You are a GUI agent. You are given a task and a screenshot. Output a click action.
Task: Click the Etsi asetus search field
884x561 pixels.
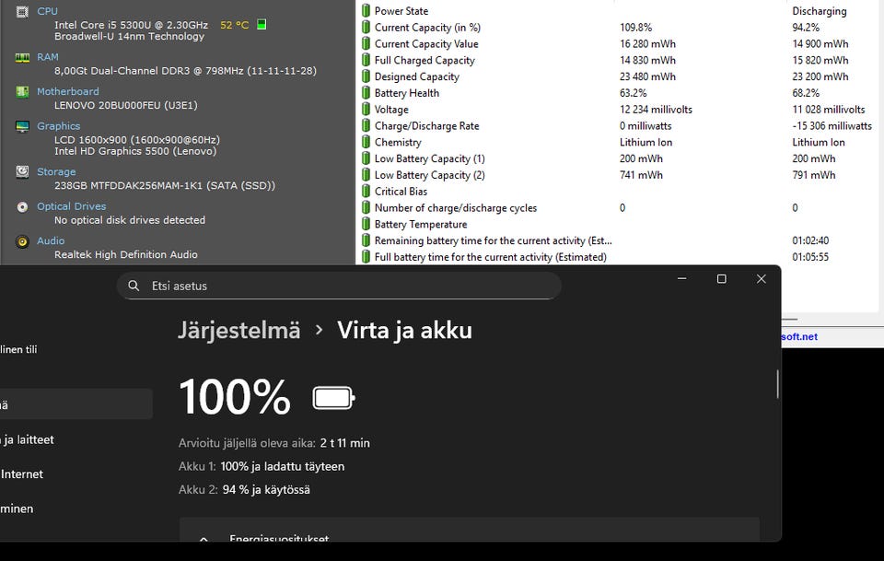pyautogui.click(x=340, y=286)
